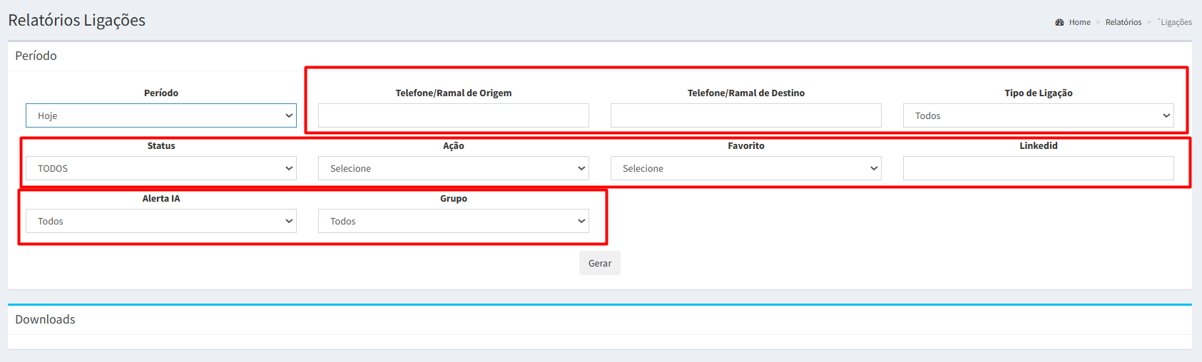The height and width of the screenshot is (362, 1202).
Task: Click the Relatórios Ligações page title
Action: click(76, 20)
